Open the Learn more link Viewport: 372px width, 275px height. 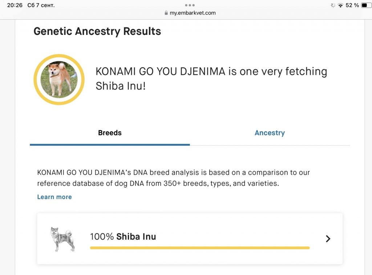click(54, 197)
